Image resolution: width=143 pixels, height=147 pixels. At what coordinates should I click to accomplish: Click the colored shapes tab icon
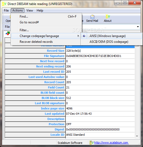(x=8, y=33)
